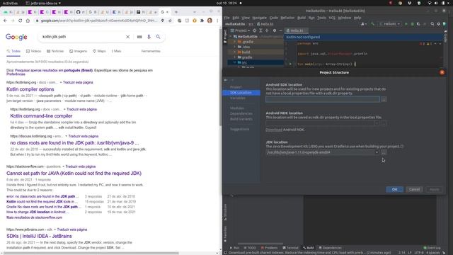Expand the .idea folder in project tree
The height and width of the screenshot is (255, 453).
[x=235, y=47]
